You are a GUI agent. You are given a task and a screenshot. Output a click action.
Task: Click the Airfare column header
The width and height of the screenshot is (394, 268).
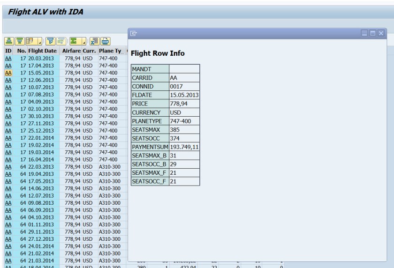pyautogui.click(x=71, y=51)
